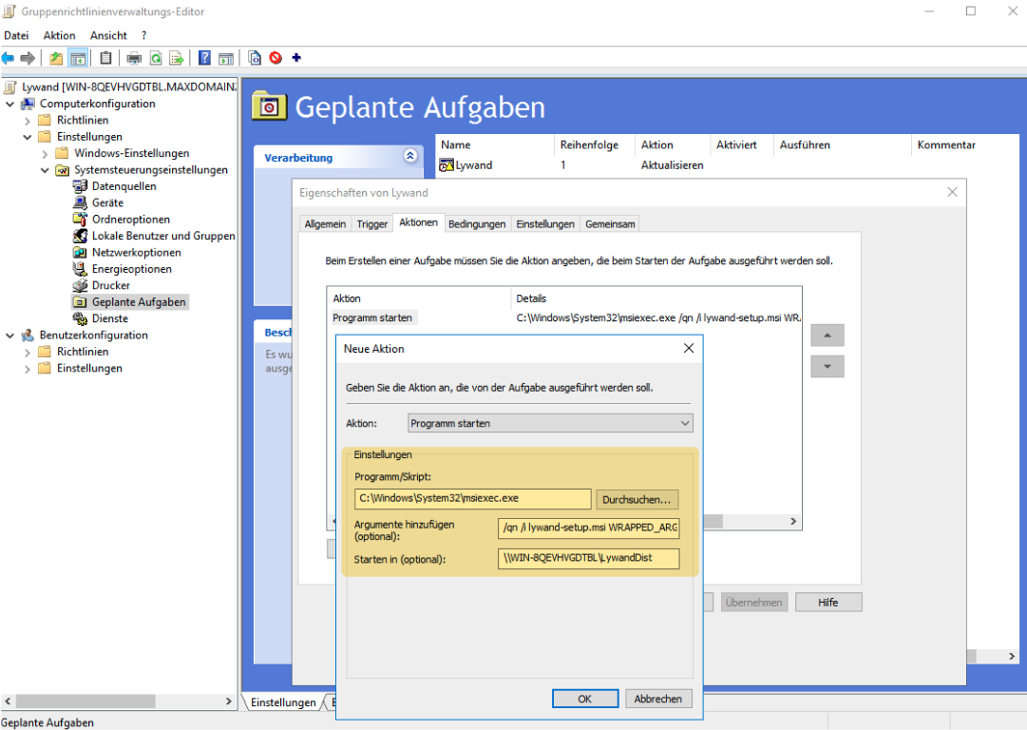Switch to the Bedingungen tab
The width and height of the screenshot is (1027, 730).
(x=477, y=224)
